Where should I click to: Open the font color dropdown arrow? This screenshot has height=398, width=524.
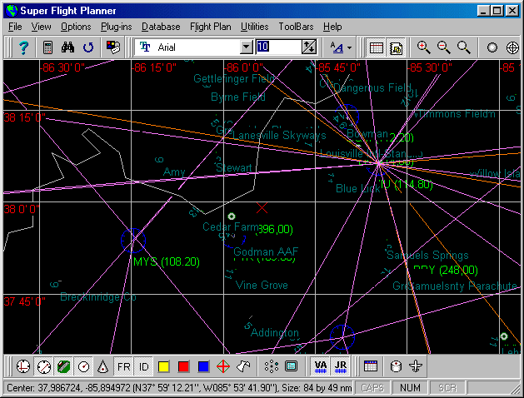pos(349,47)
